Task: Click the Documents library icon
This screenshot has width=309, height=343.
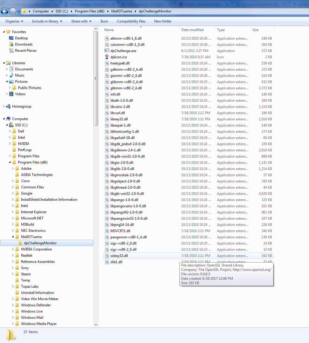Action: [x=11, y=69]
